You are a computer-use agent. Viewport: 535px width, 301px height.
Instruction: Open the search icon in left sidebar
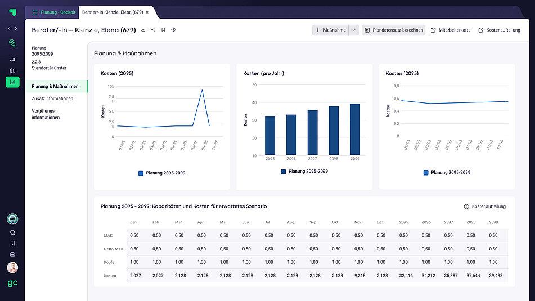pos(12,232)
